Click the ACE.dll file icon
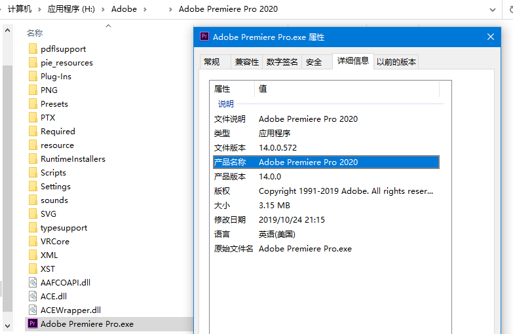Viewport: 513px width, 334px height. [x=33, y=296]
